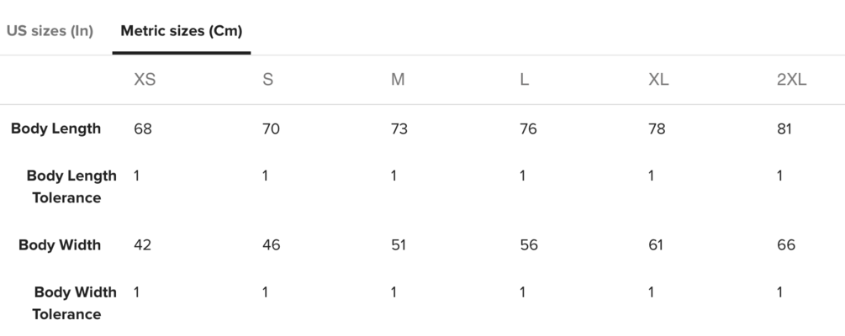Click the Body Width row label
The width and height of the screenshot is (845, 336).
pyautogui.click(x=60, y=244)
